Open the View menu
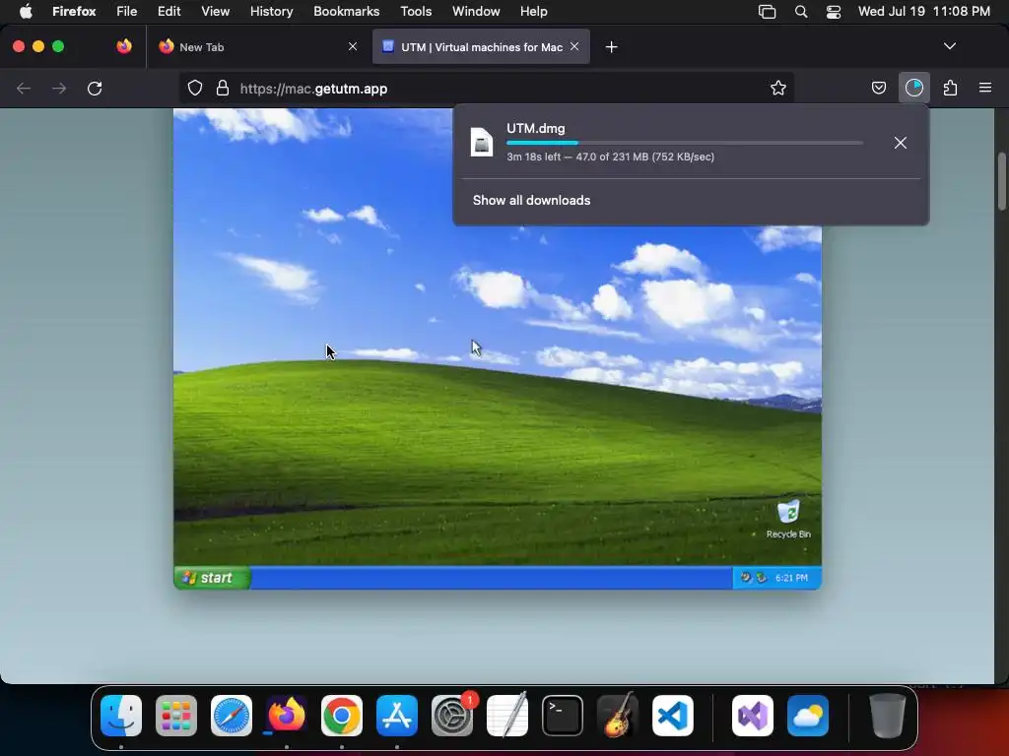 click(x=215, y=12)
